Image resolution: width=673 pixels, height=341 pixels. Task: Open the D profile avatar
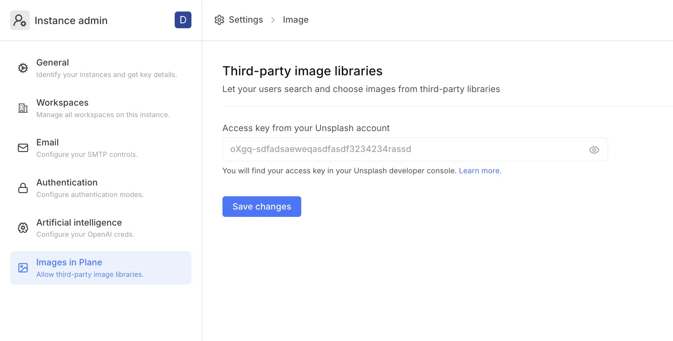(183, 20)
